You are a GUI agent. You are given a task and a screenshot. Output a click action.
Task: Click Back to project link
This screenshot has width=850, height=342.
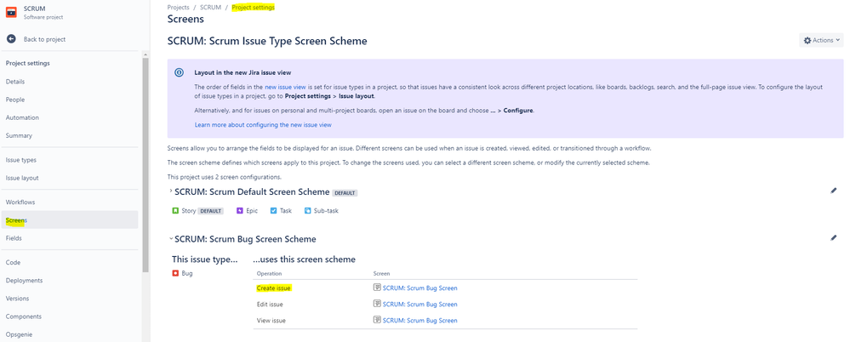(44, 39)
